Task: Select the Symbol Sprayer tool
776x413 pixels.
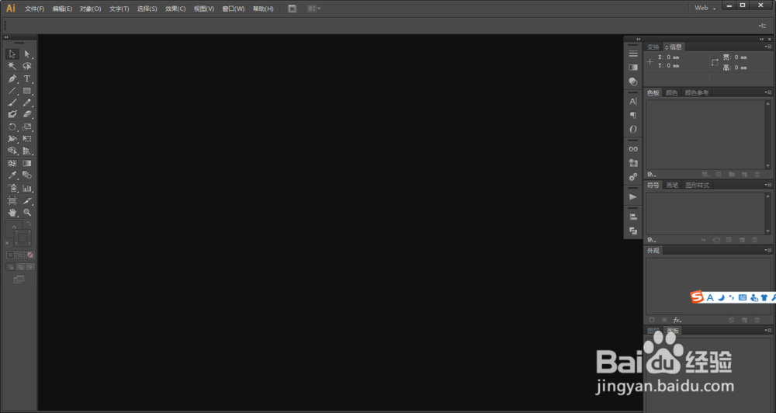Action: 12,188
